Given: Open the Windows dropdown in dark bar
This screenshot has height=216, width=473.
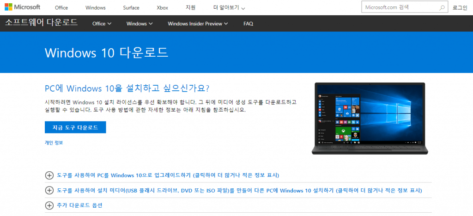Looking at the screenshot, I should tap(139, 24).
